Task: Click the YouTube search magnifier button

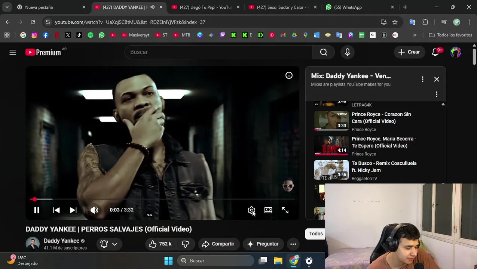Action: click(x=324, y=52)
